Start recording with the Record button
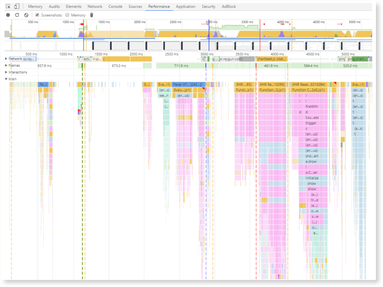This screenshot has width=383, height=287. pyautogui.click(x=8, y=15)
